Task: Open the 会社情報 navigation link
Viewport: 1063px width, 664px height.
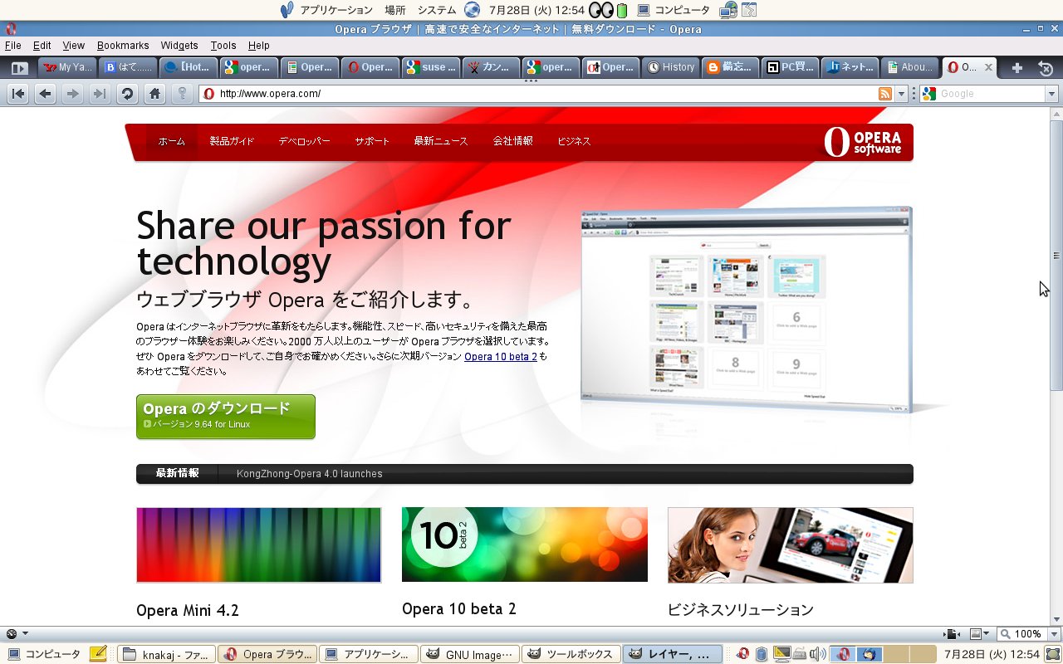Action: pos(512,141)
